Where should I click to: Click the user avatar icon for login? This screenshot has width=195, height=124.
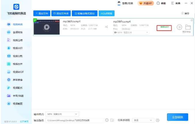pyautogui.click(x=119, y=3)
